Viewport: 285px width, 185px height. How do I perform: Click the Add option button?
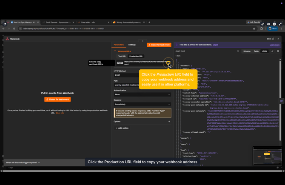(x=122, y=128)
